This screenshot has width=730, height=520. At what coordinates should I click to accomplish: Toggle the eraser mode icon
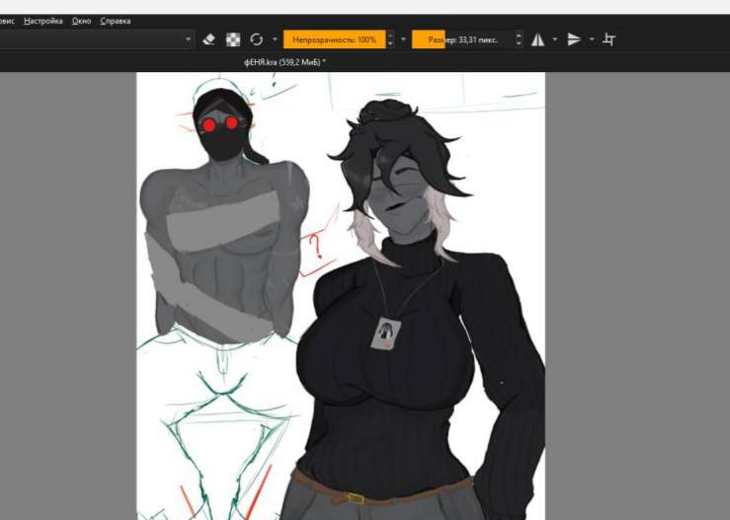(209, 39)
